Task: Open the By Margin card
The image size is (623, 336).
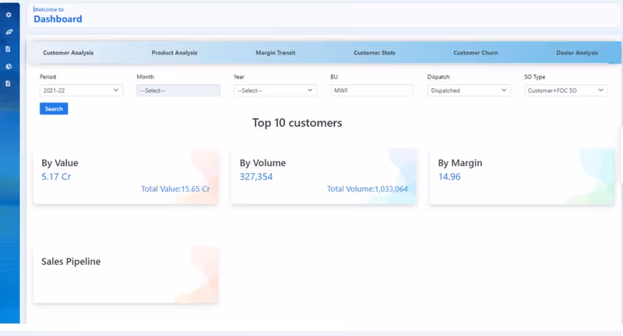Action: coord(522,176)
